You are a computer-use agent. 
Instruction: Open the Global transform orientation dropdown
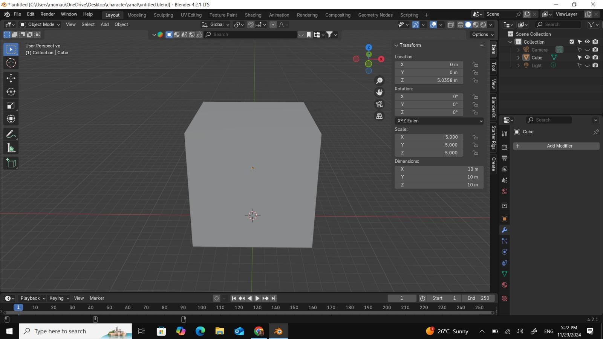[x=216, y=24]
